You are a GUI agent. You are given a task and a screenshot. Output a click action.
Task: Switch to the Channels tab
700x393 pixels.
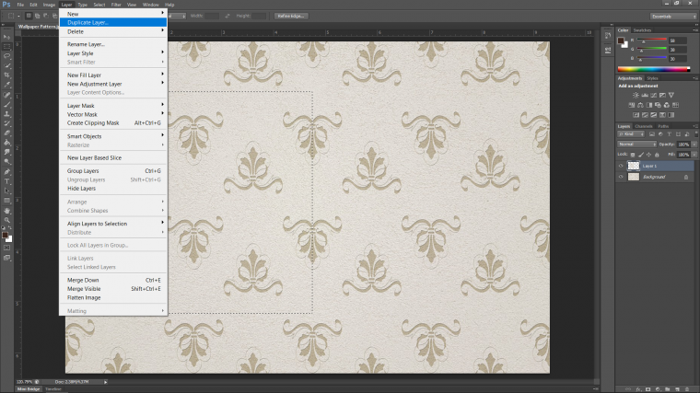click(643, 126)
